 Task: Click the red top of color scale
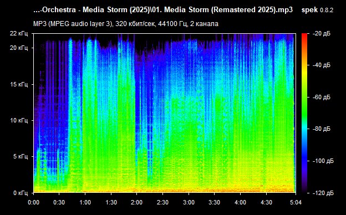pyautogui.click(x=304, y=35)
